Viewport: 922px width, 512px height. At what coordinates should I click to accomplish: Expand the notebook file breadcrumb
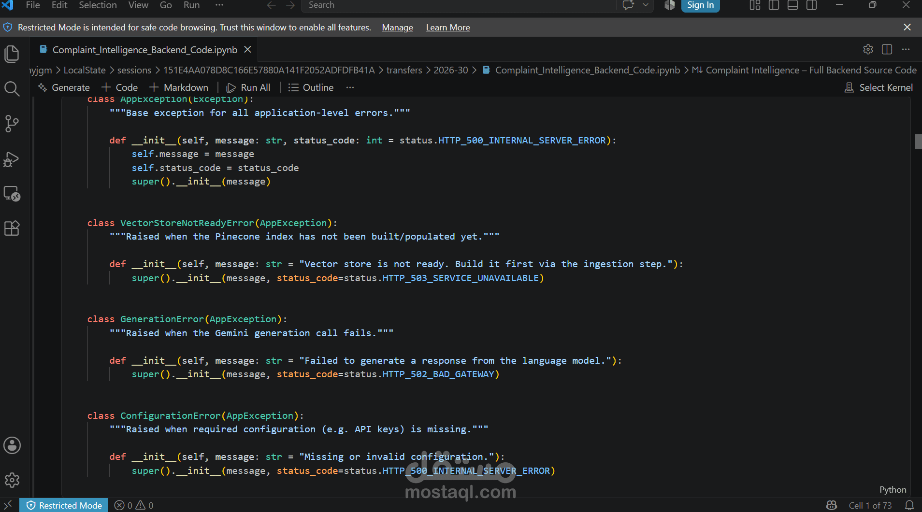click(x=581, y=70)
